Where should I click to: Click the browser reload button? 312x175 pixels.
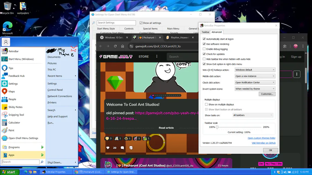pos(115,46)
